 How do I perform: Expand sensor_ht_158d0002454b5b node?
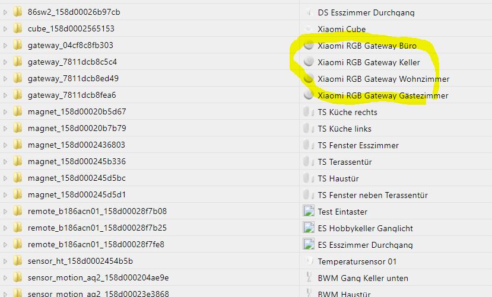(5, 261)
